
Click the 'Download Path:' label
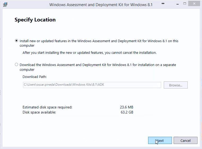(x=35, y=77)
